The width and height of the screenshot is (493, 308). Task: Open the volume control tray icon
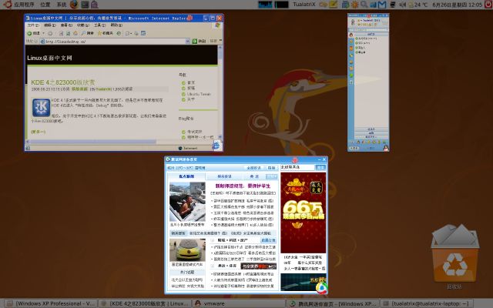tap(403, 5)
